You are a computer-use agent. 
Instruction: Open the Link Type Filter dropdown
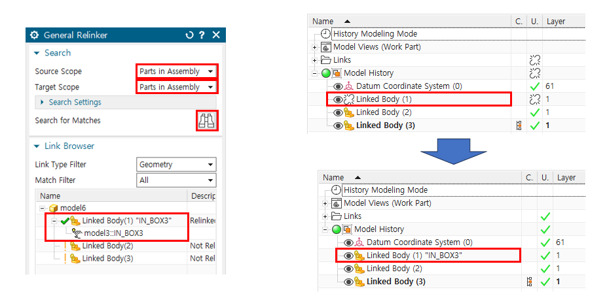pos(176,165)
